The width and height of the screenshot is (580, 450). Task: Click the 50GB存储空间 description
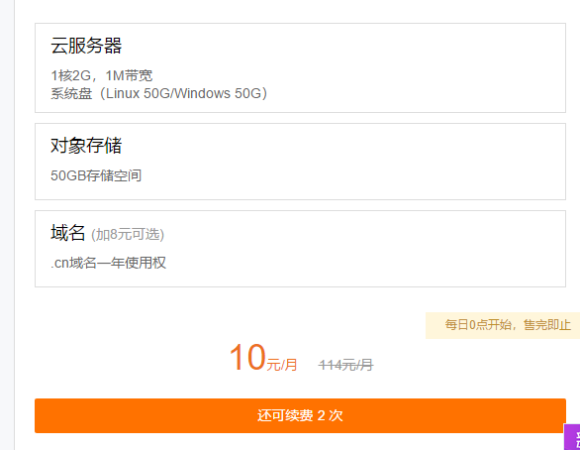(96, 175)
